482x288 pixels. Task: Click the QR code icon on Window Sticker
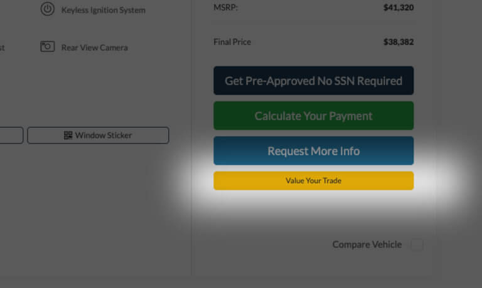68,135
